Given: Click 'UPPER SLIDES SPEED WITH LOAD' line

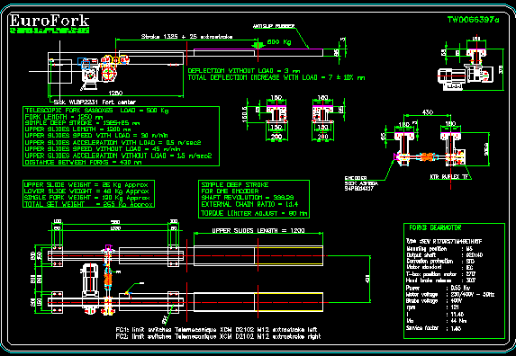Looking at the screenshot, I should (x=96, y=136).
